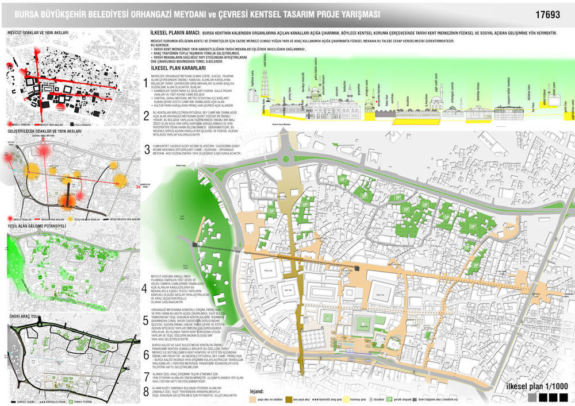This screenshot has width=575, height=406.
Task: Click the green OP yeraltı otopark legend icon
Action: click(389, 399)
